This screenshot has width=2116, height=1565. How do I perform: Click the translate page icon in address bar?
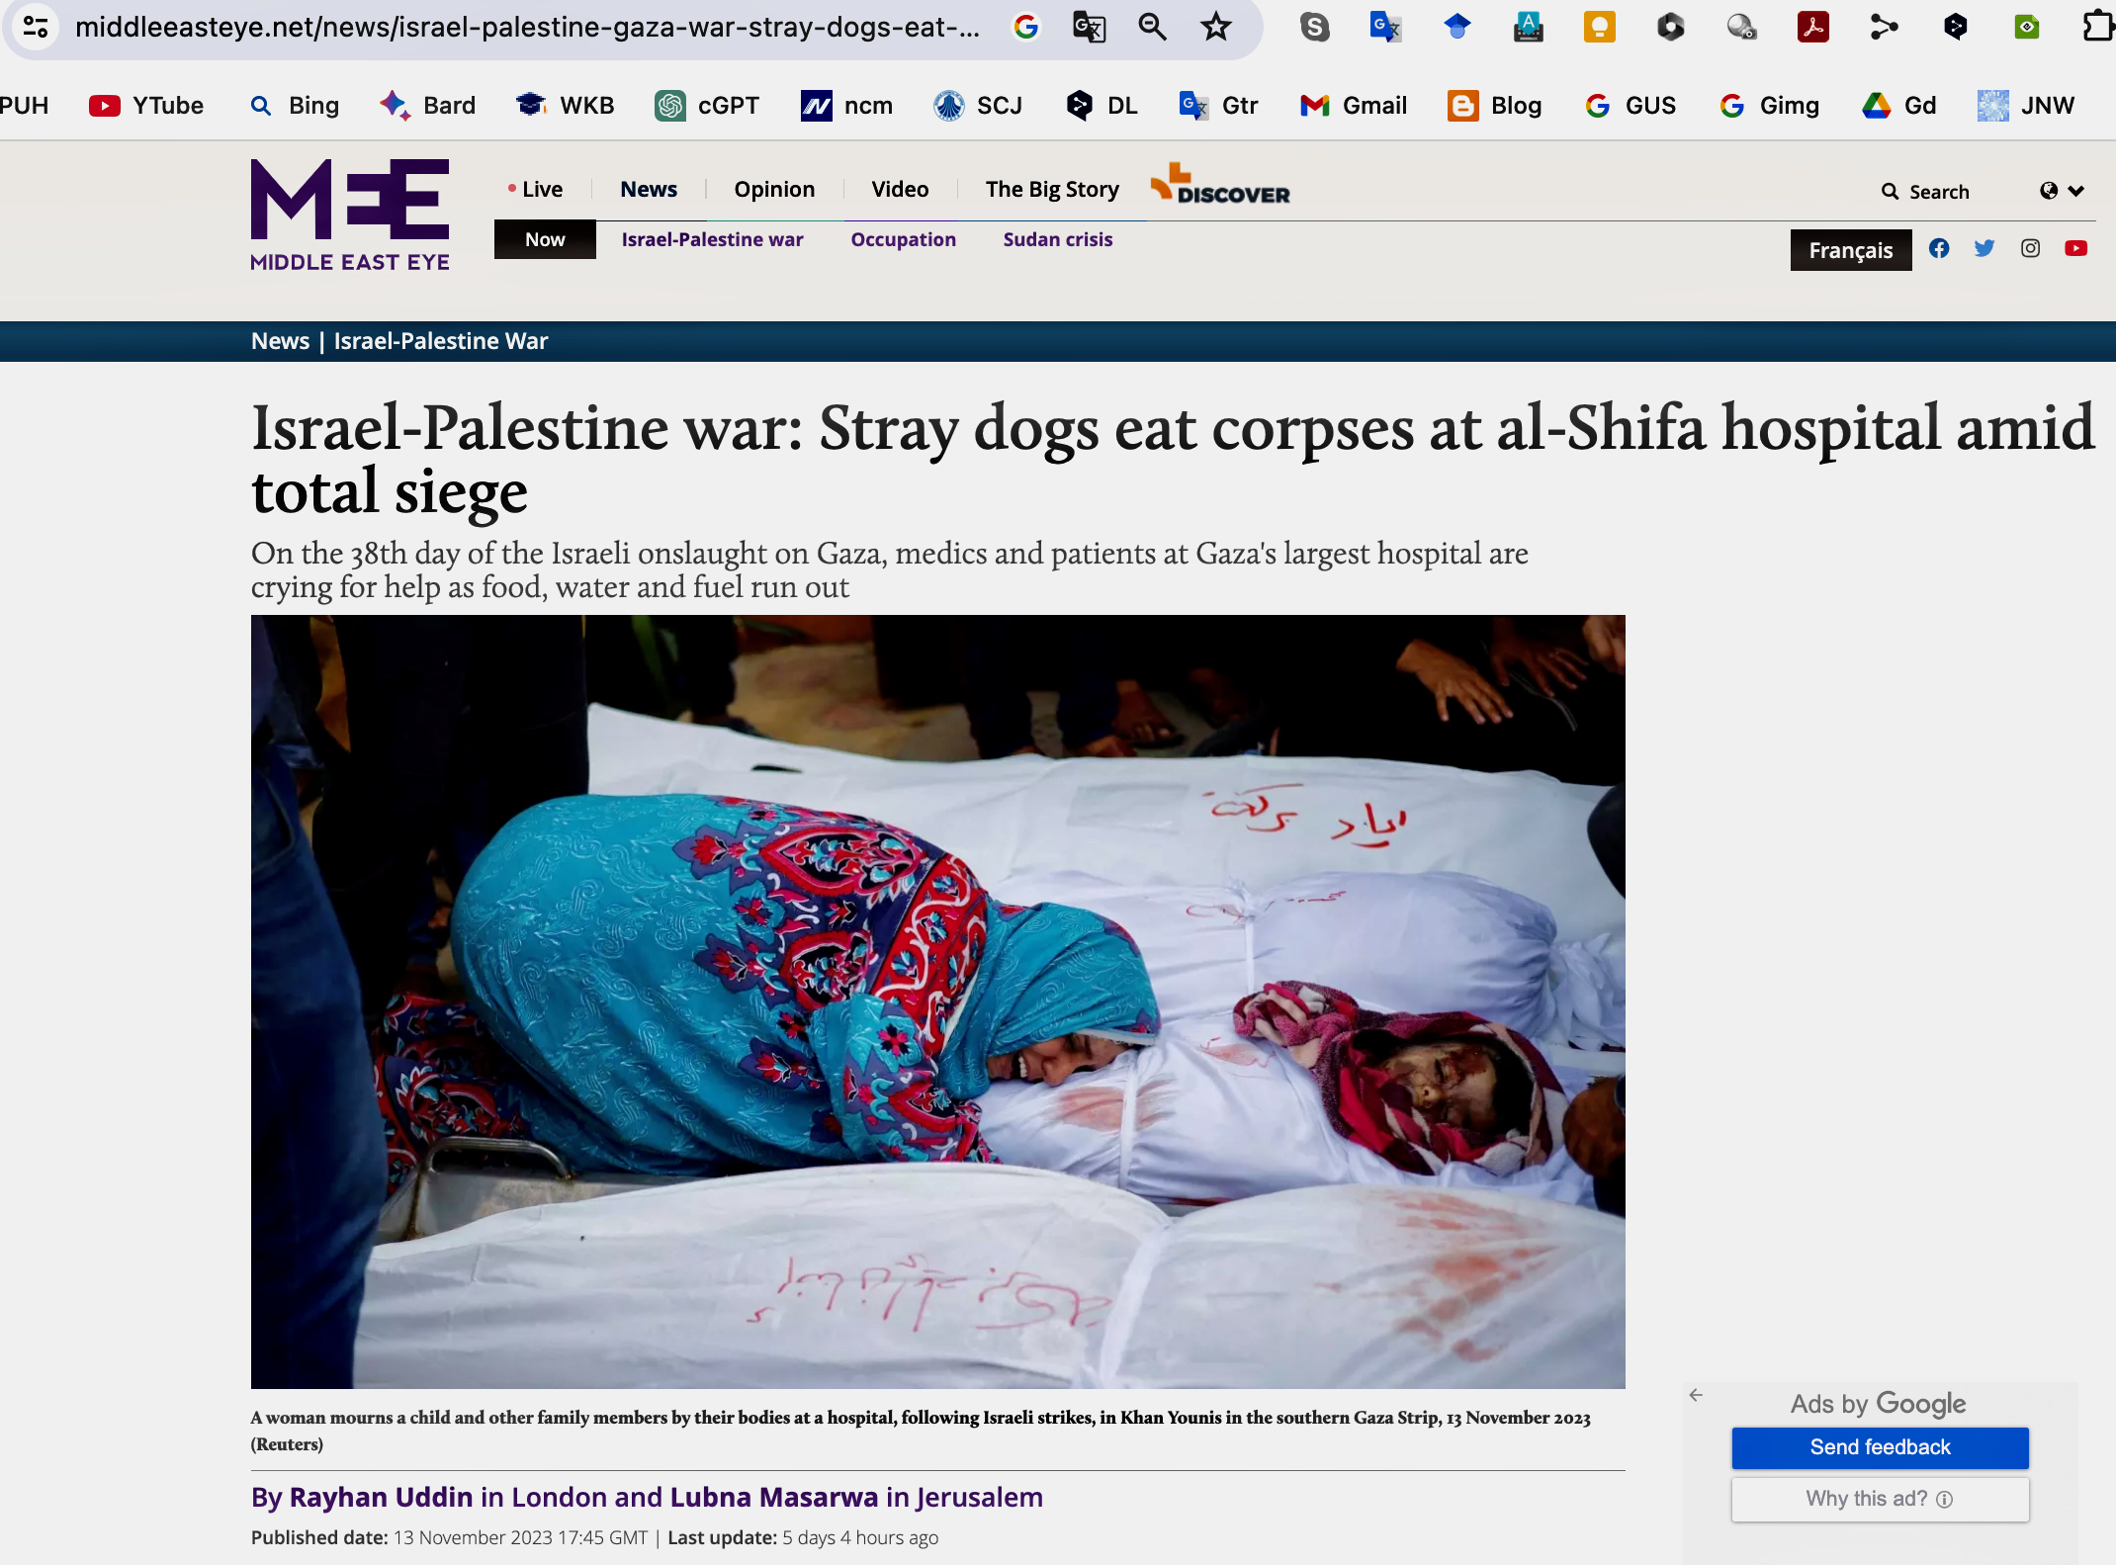1089,27
